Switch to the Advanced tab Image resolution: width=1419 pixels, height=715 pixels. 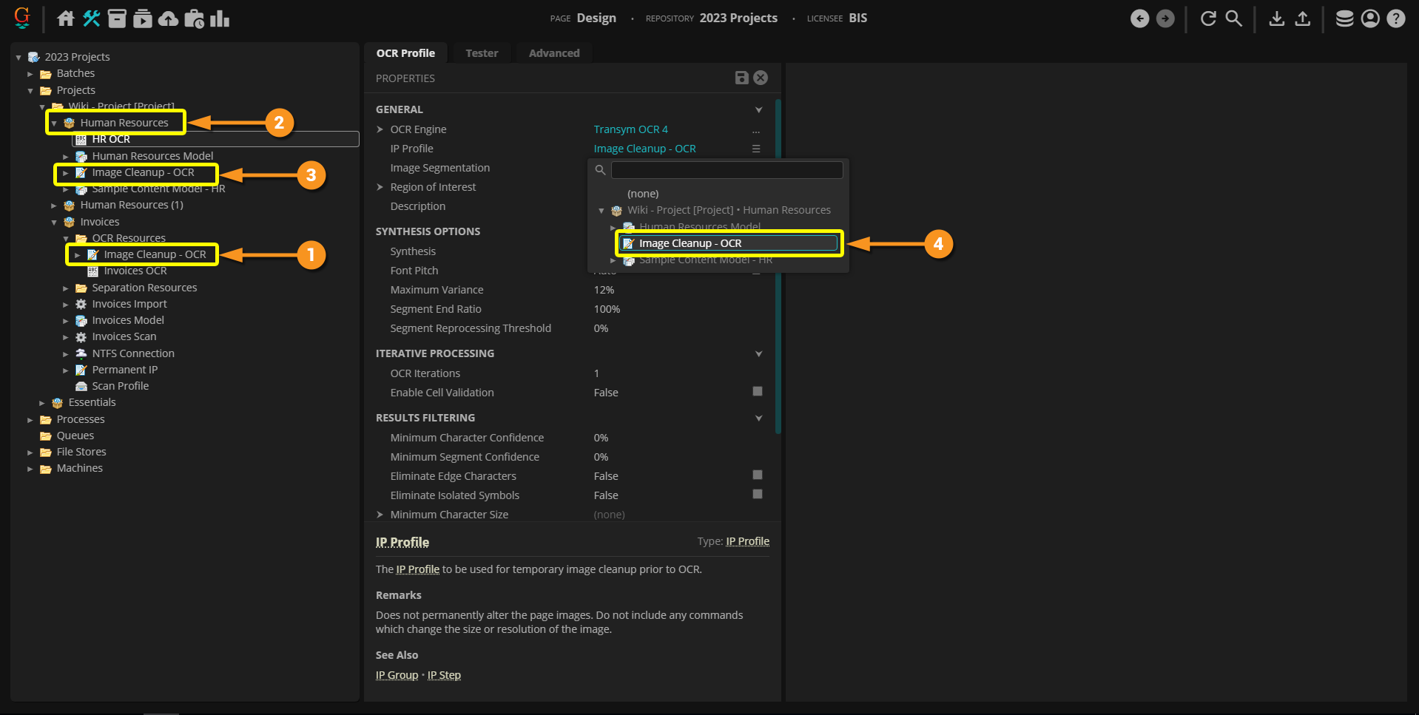(x=554, y=53)
